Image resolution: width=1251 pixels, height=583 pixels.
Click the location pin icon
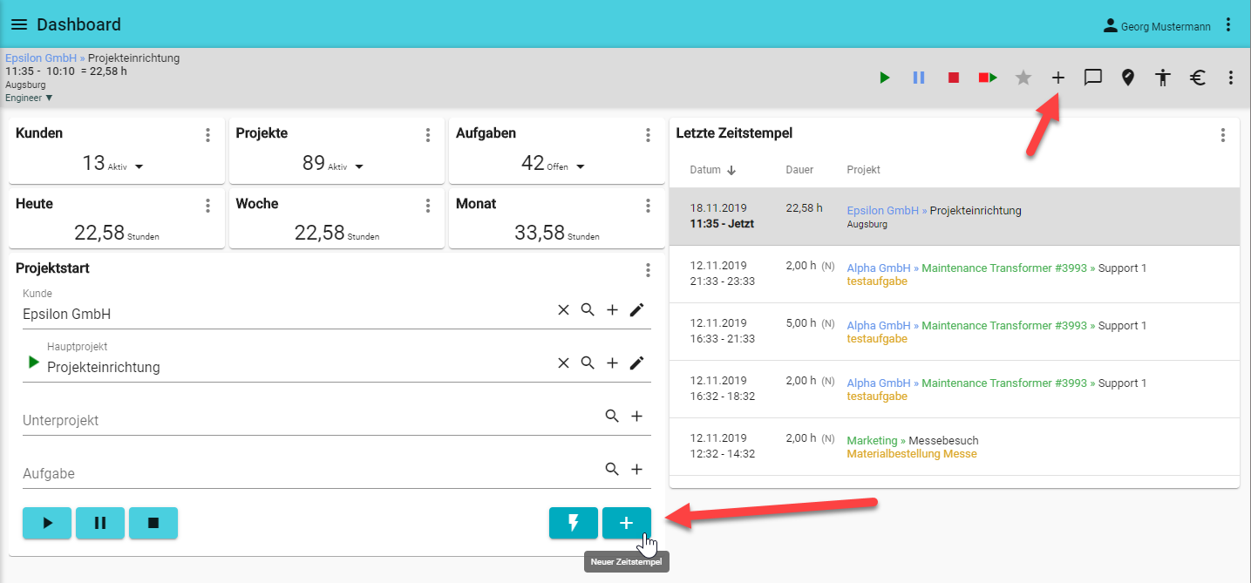[x=1127, y=78]
